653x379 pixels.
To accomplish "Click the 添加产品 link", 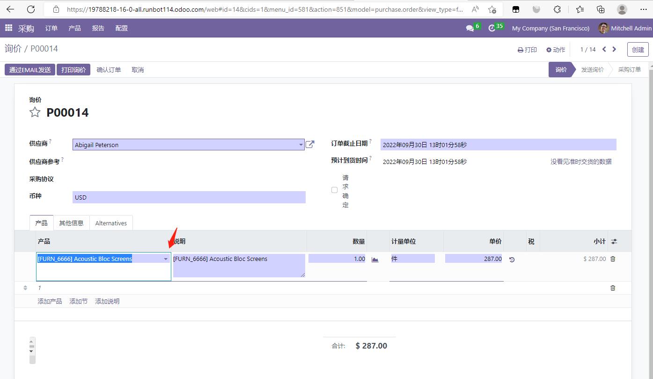I will click(x=50, y=301).
